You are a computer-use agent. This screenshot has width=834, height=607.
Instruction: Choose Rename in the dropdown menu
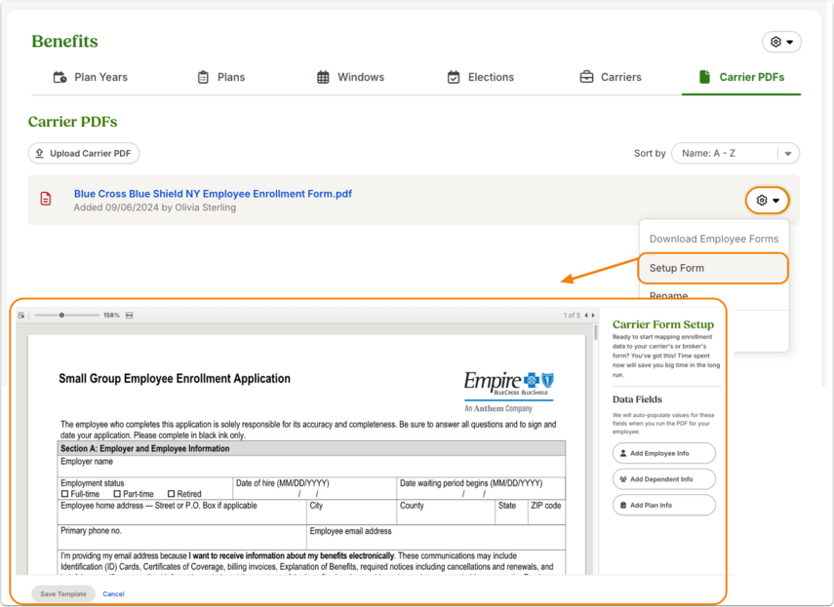click(668, 295)
